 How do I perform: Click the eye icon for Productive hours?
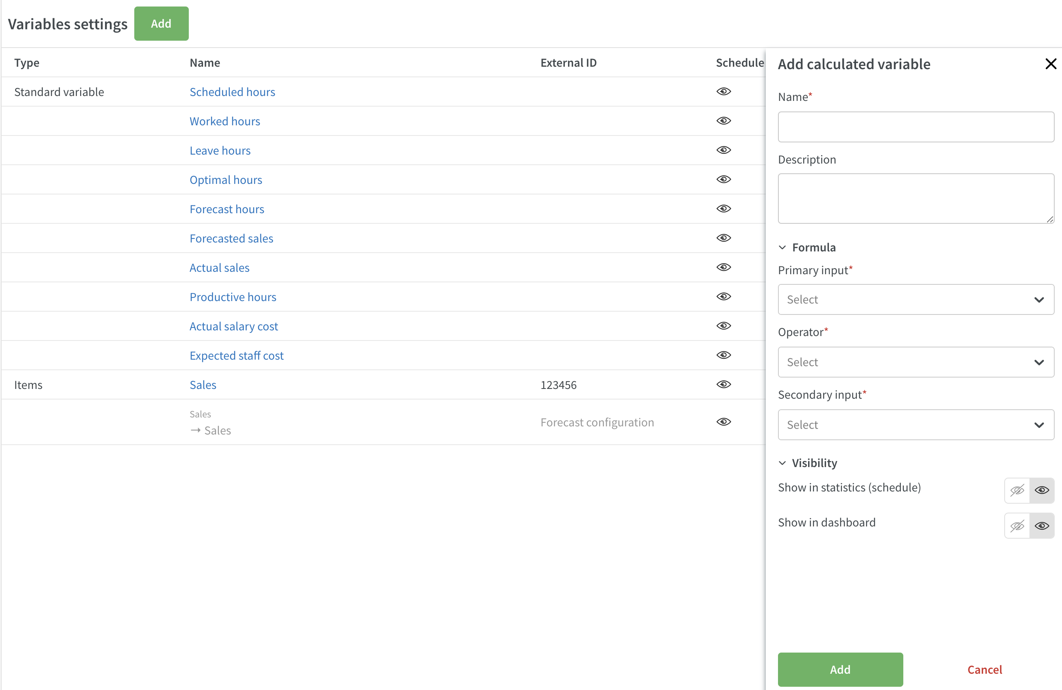click(723, 297)
